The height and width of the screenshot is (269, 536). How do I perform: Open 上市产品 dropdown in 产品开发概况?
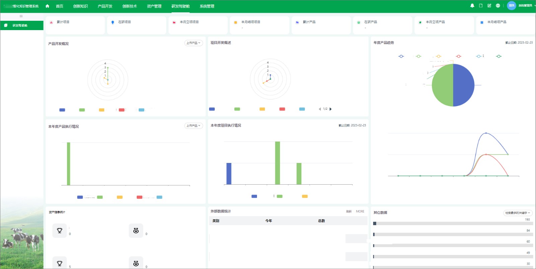pyautogui.click(x=194, y=43)
